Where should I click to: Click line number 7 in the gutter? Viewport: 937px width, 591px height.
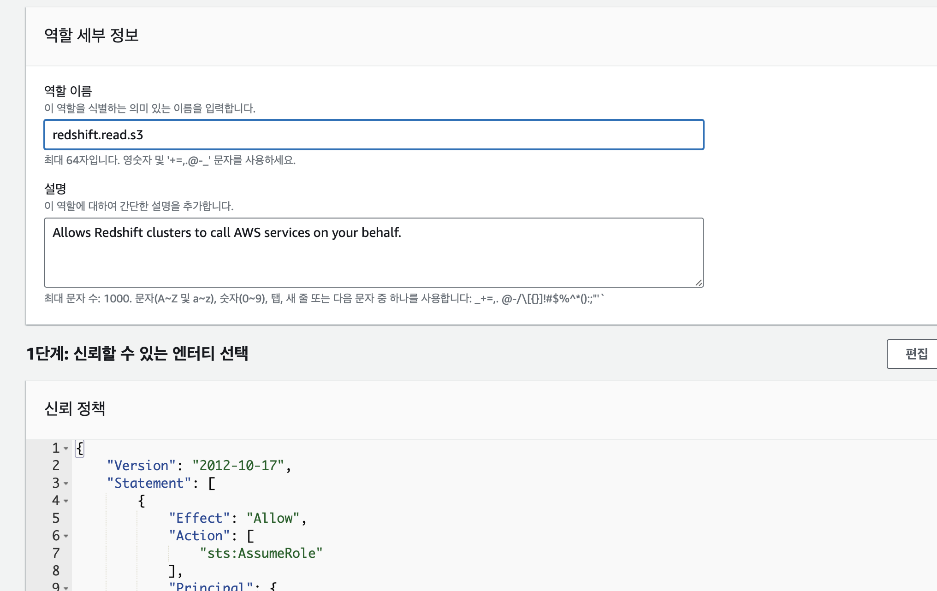56,553
